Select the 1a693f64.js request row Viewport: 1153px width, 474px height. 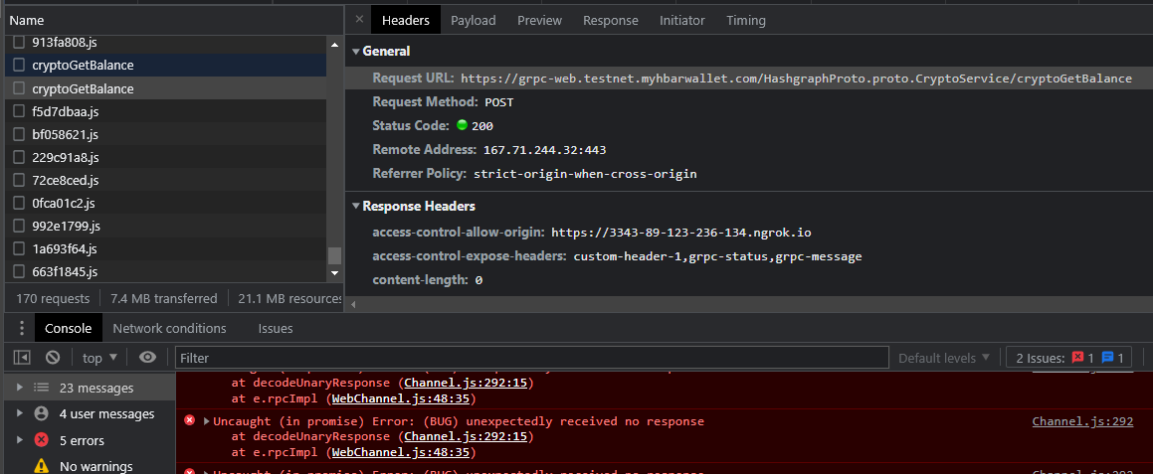[x=165, y=249]
